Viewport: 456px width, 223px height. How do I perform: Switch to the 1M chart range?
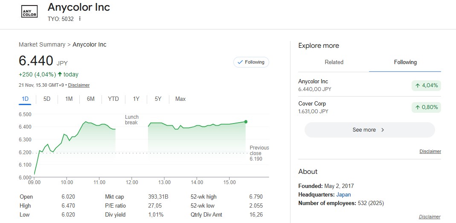pyautogui.click(x=69, y=99)
